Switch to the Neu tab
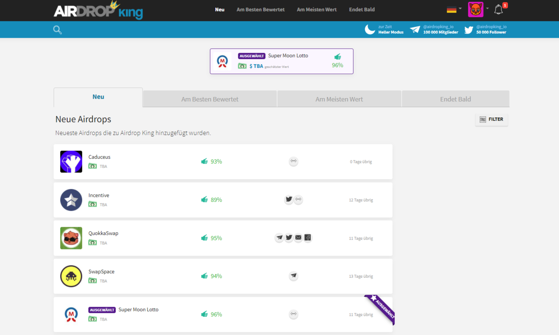559x335 pixels. coord(98,97)
